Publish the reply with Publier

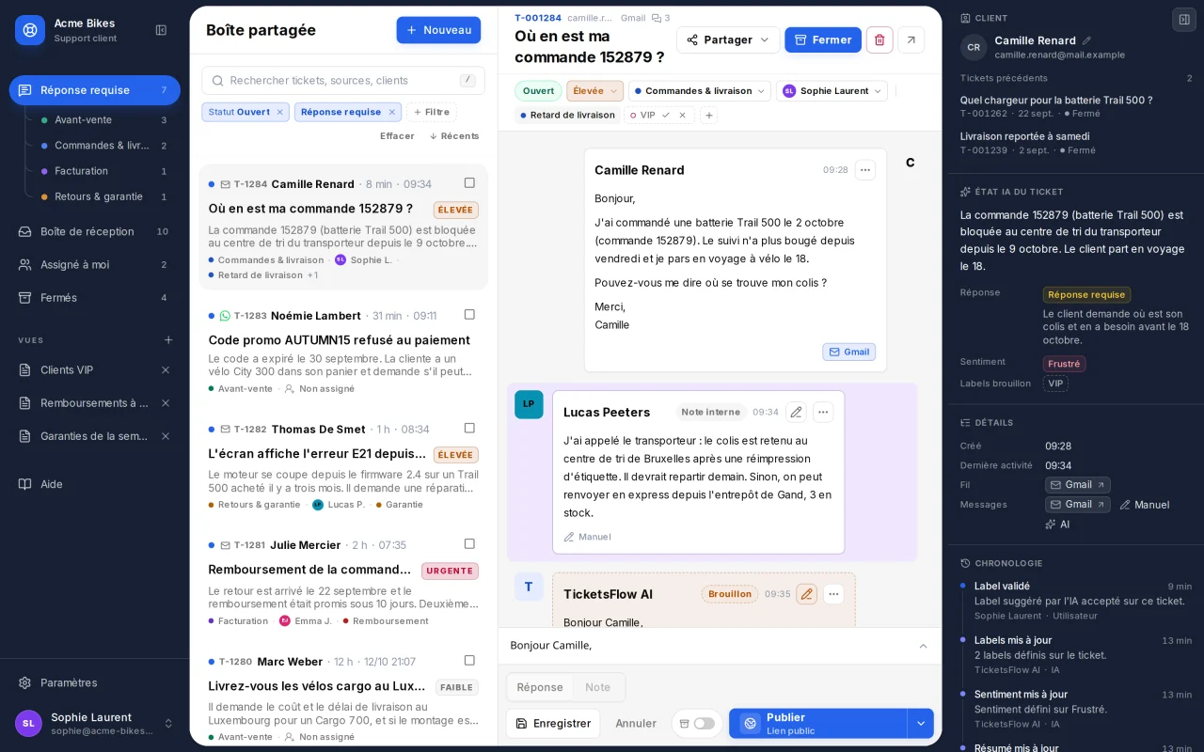[817, 723]
